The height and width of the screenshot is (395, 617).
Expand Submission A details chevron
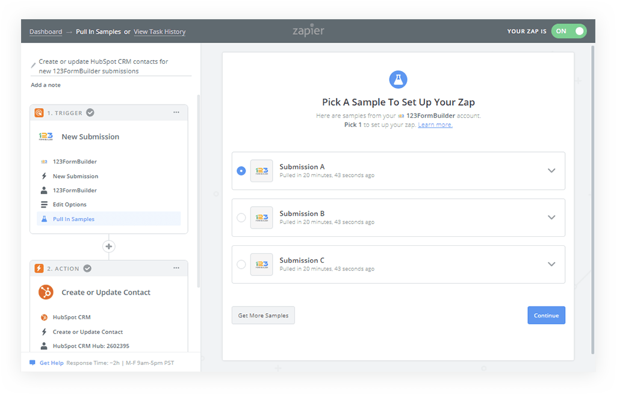coord(551,171)
